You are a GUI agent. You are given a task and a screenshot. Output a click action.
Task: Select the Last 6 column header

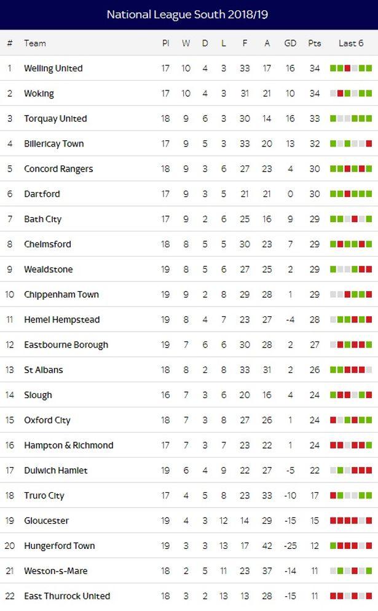point(351,43)
